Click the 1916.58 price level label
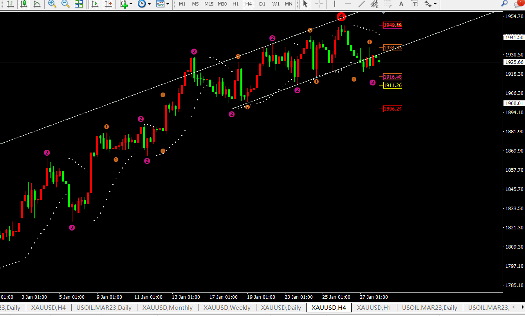Screen dimensions: 525x316 tap(393, 77)
